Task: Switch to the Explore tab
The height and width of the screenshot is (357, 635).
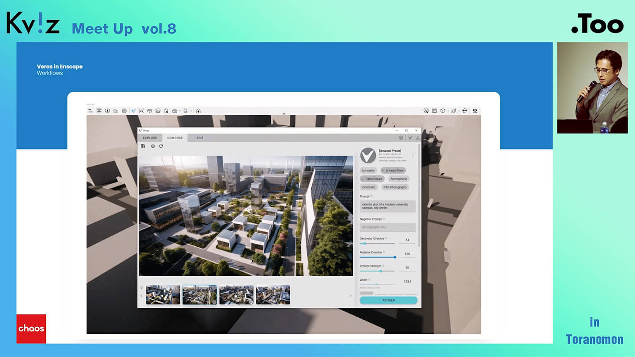Action: [150, 138]
